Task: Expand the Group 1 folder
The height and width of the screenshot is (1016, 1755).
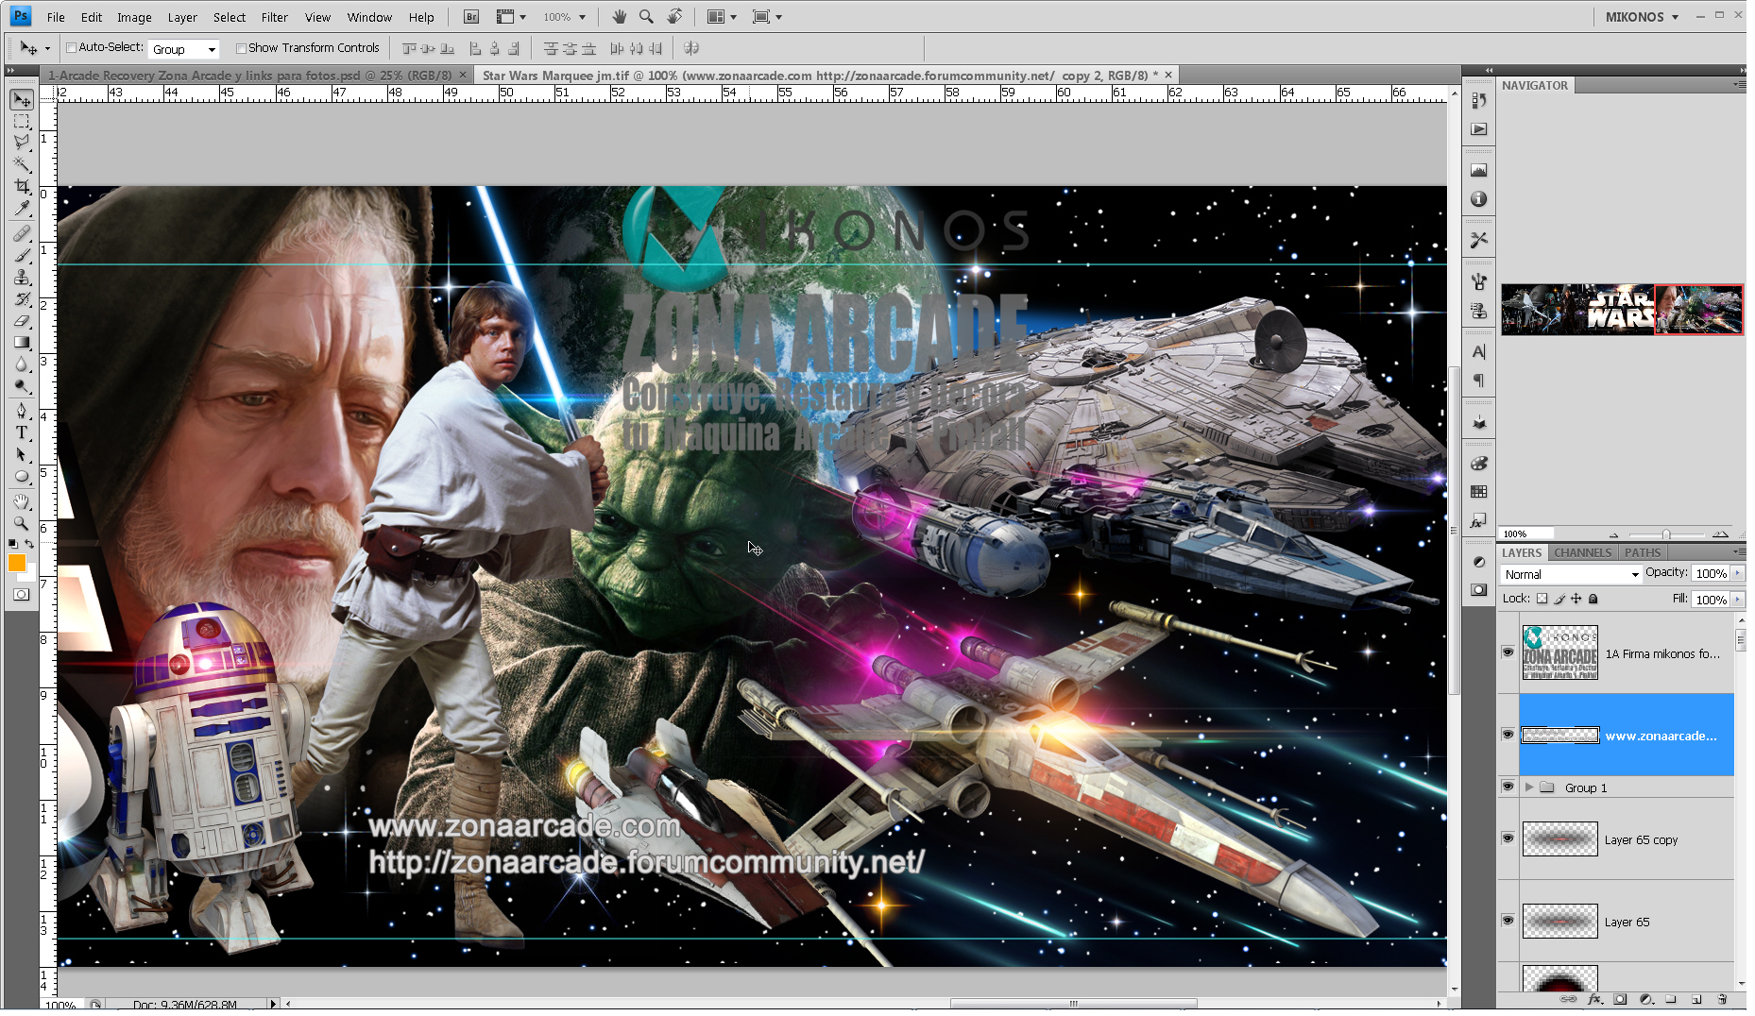Action: click(x=1528, y=787)
